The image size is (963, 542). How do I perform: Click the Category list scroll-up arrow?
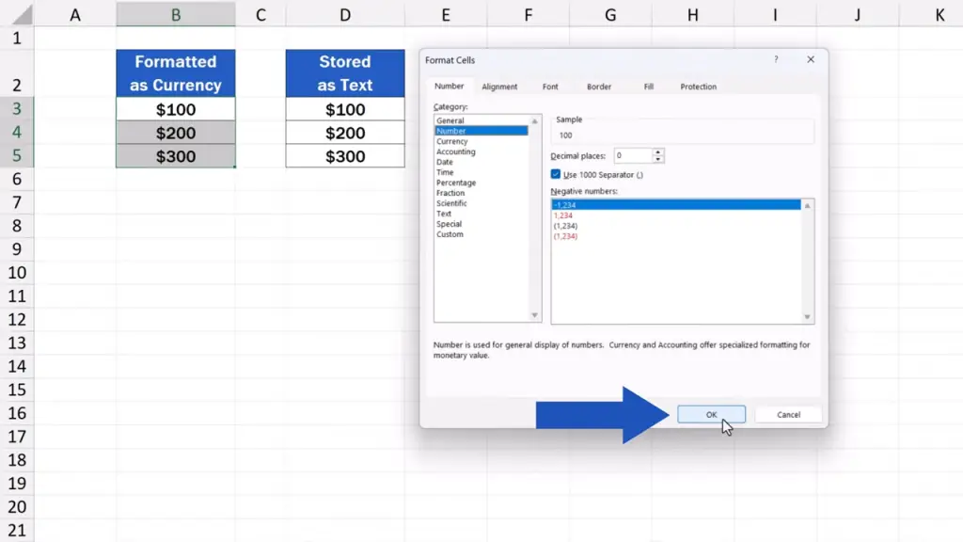(x=535, y=121)
